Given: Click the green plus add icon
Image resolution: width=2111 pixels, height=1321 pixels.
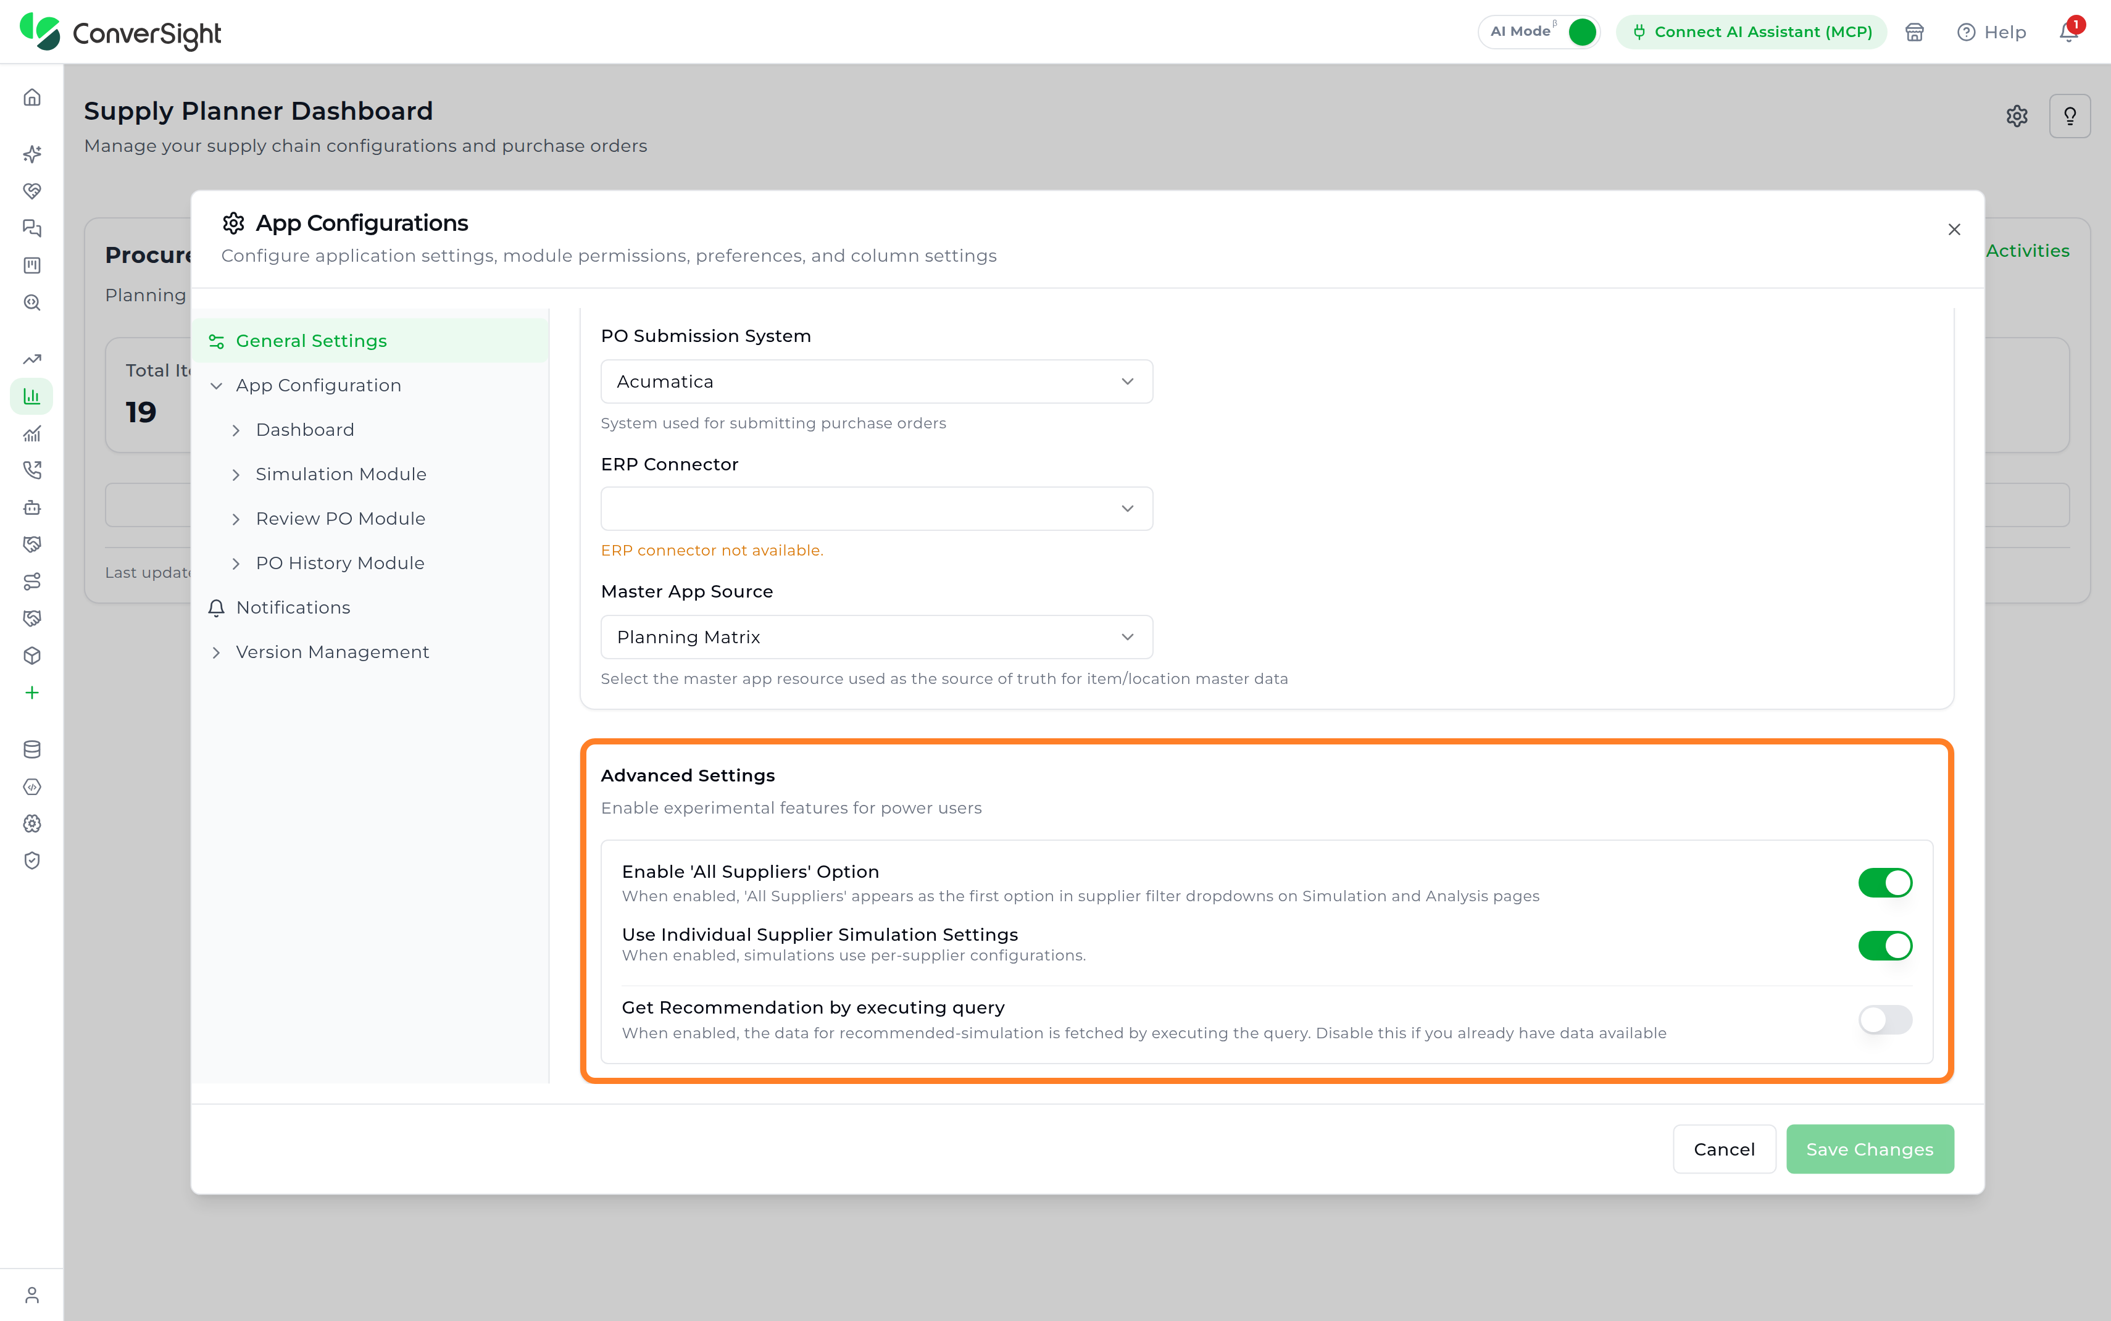Looking at the screenshot, I should click(x=32, y=693).
